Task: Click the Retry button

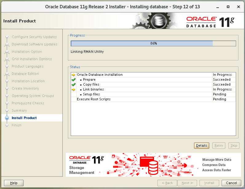Action: (x=219, y=145)
